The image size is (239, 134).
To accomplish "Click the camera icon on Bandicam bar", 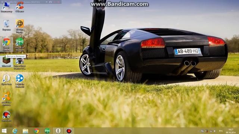I will (x=50, y=2).
